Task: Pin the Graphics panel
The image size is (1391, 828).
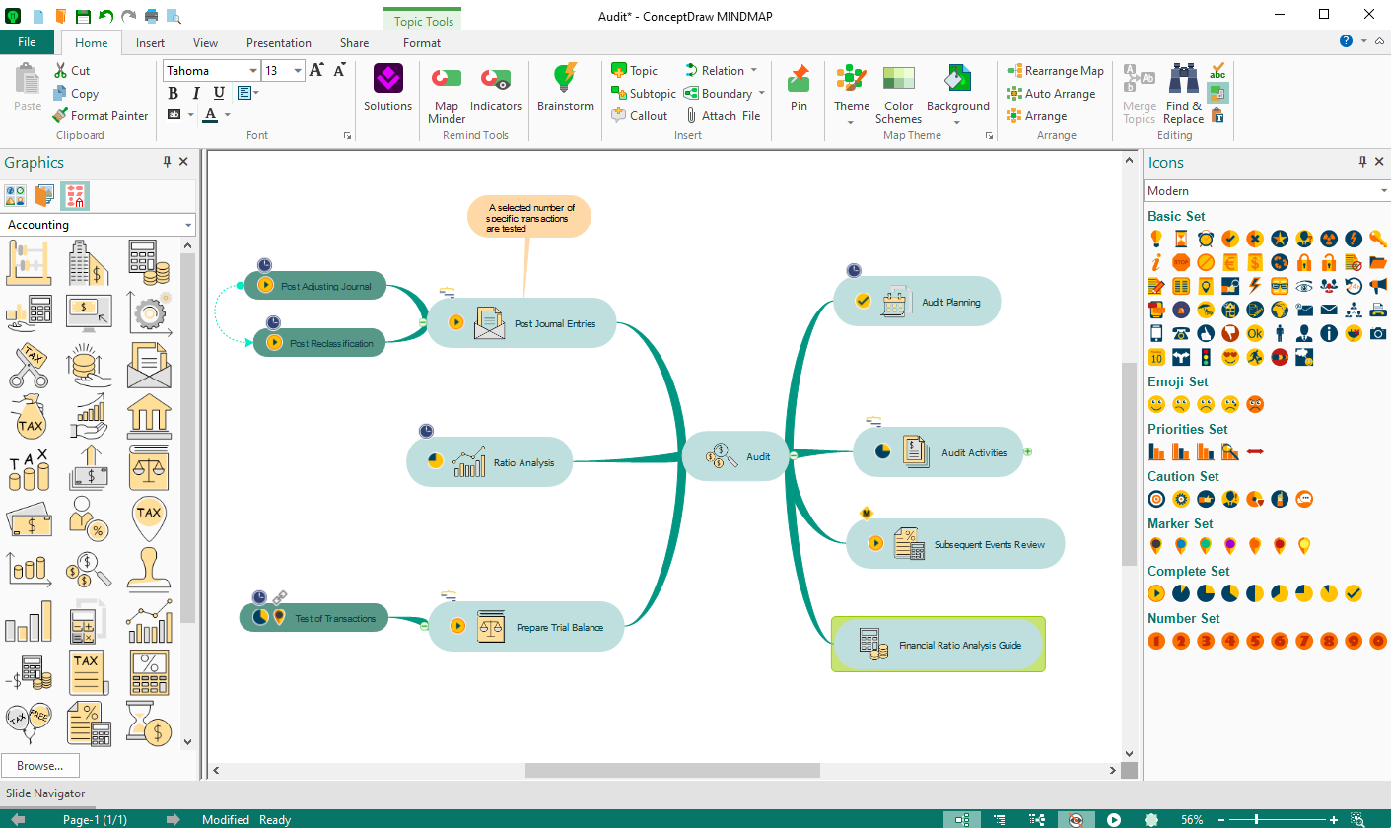Action: tap(167, 162)
